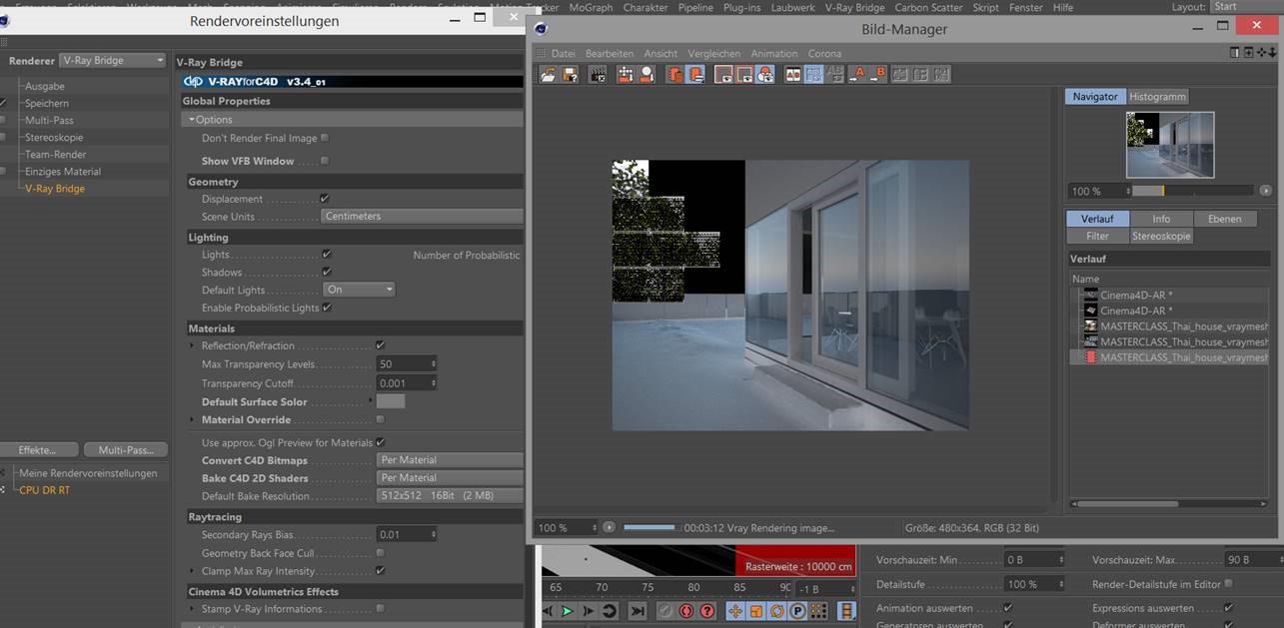Click the Effekte... button
This screenshot has width=1284, height=628.
(37, 450)
